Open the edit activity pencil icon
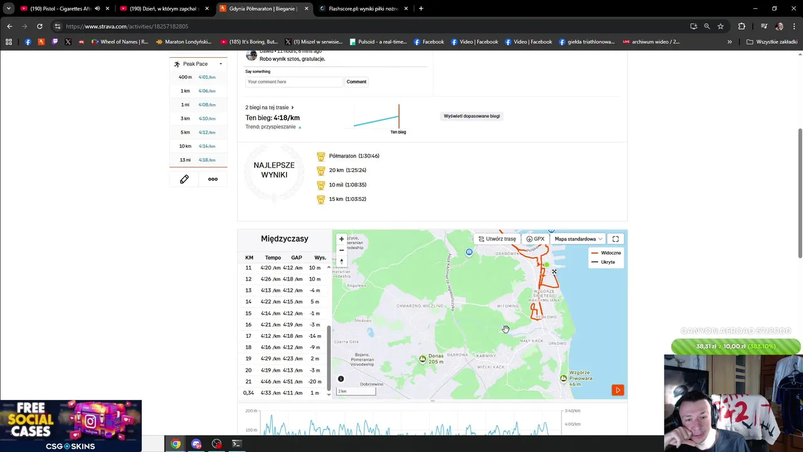 [184, 179]
